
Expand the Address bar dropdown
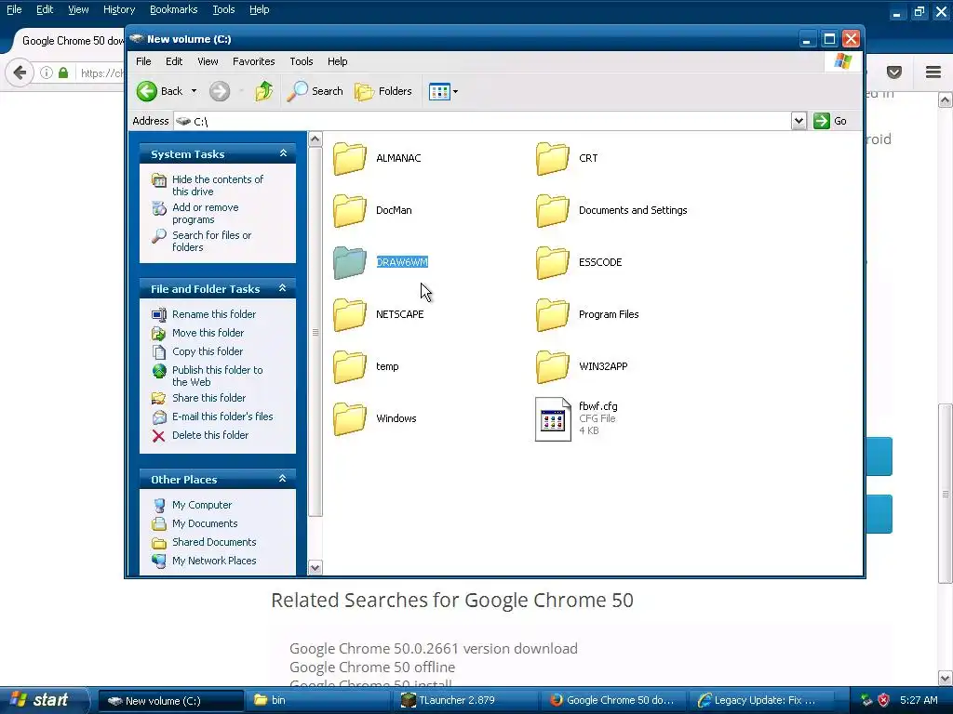[x=799, y=121]
